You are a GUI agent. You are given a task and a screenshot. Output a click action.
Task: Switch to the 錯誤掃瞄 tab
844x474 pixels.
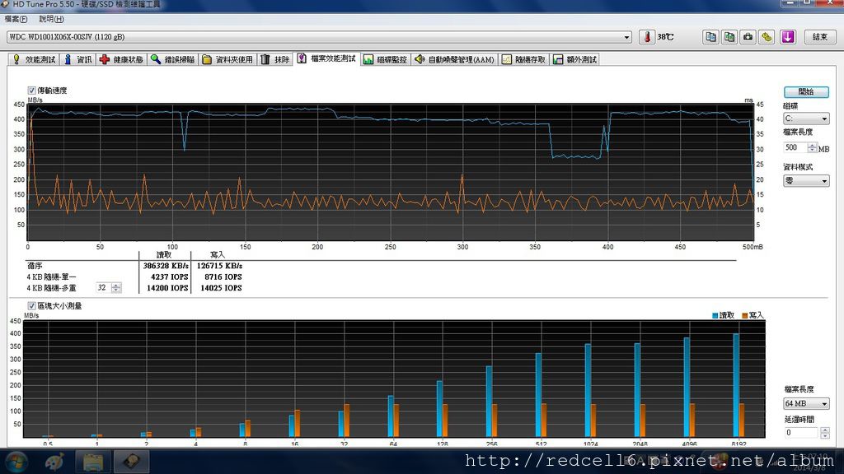[172, 59]
